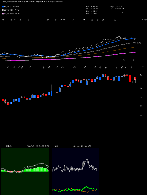Click the 'Pre C: 84.63' value

[x=92, y=14]
